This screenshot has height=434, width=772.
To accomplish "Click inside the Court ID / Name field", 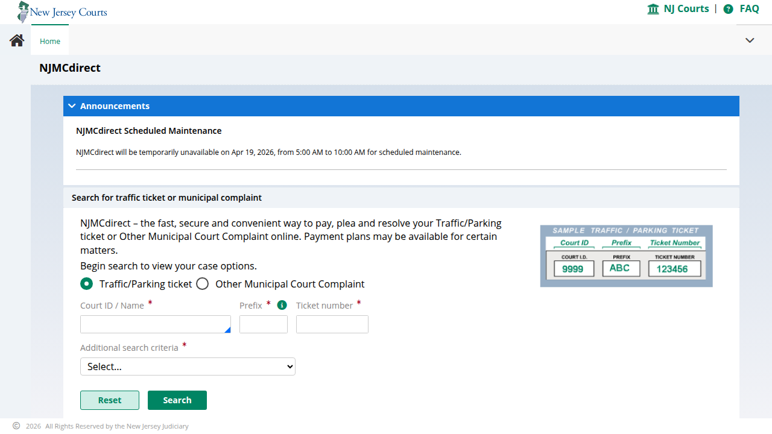I will pyautogui.click(x=155, y=324).
